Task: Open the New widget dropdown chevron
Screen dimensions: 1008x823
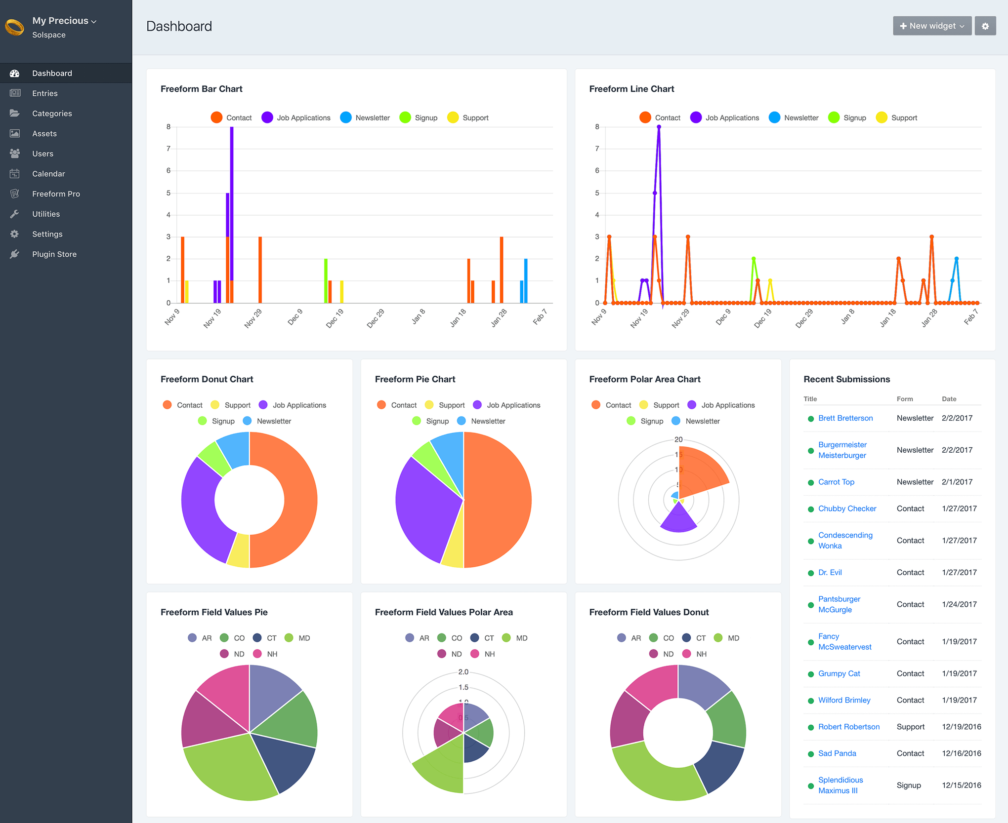Action: [x=961, y=26]
